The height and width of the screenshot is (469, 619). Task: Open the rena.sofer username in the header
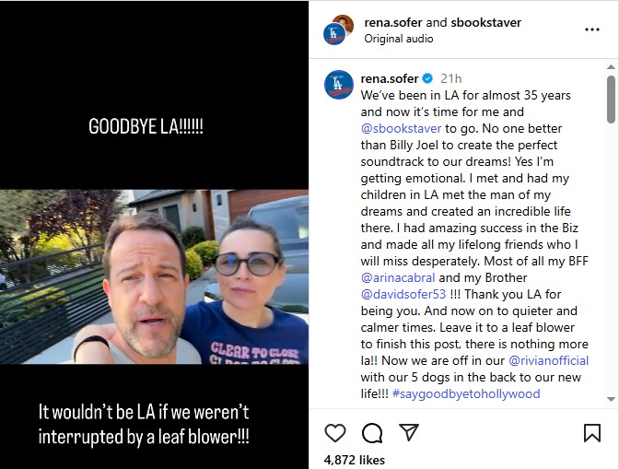(x=393, y=22)
